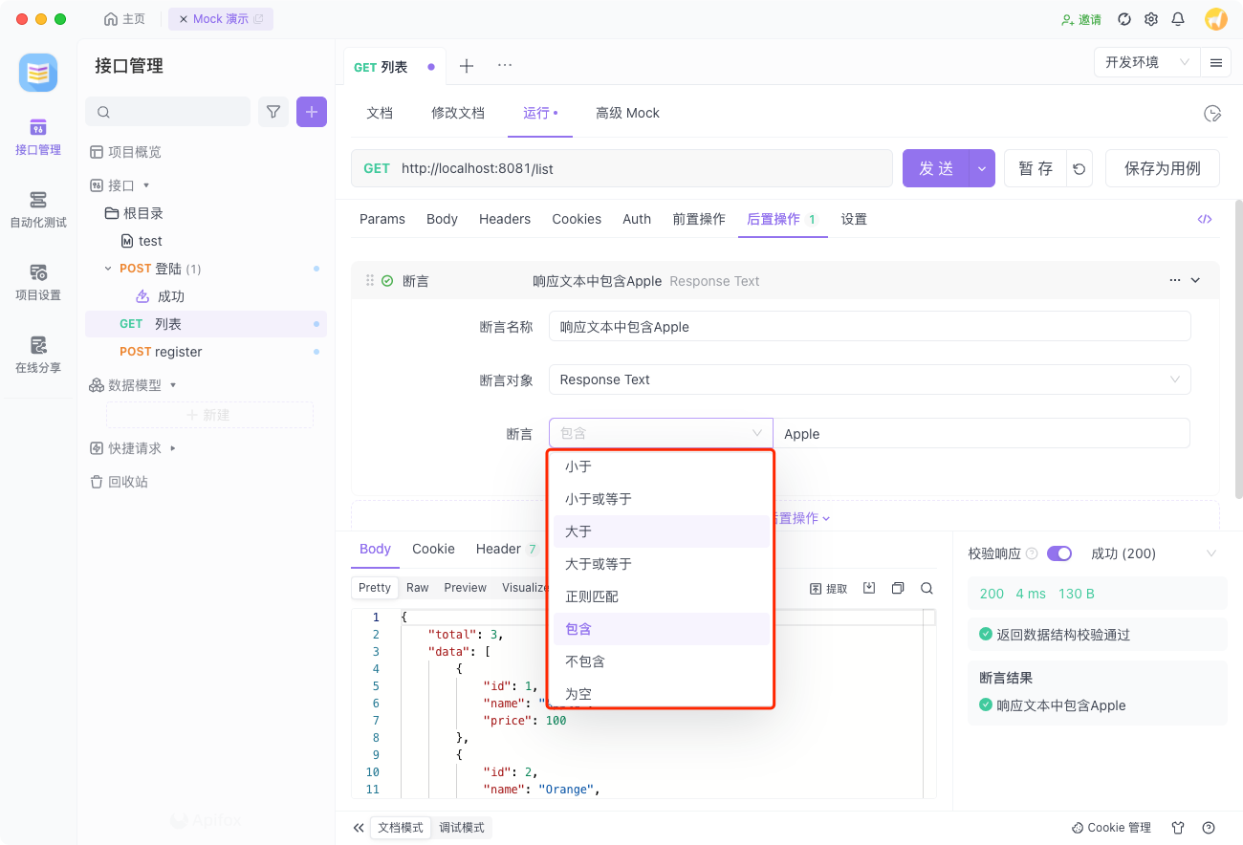1243x845 pixels.
Task: Open the skin theme shirt icon
Action: point(1178,828)
